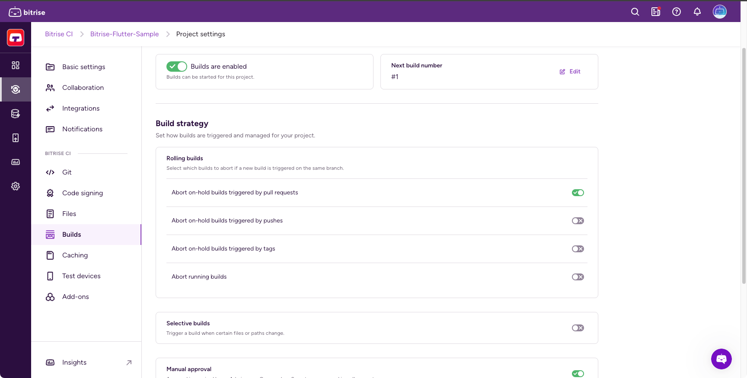The width and height of the screenshot is (747, 378).
Task: Click the notifications bell icon
Action: (x=697, y=12)
